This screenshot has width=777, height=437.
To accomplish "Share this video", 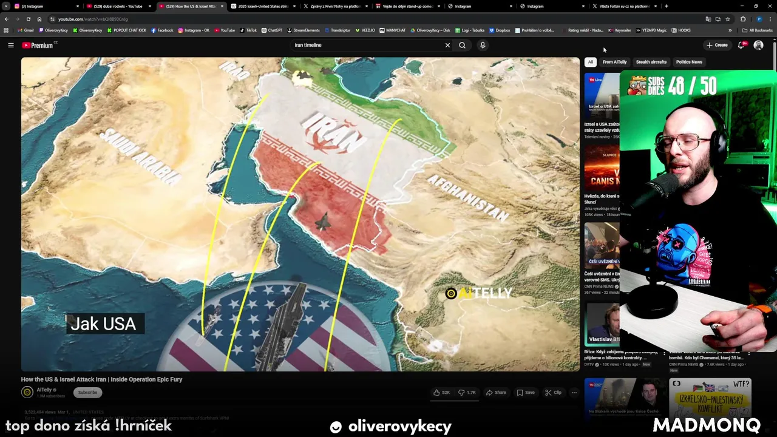I will (496, 392).
